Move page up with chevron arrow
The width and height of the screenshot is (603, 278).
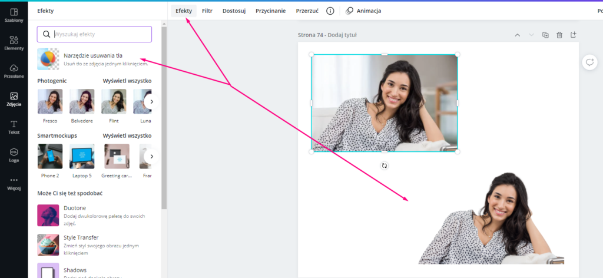coord(517,35)
